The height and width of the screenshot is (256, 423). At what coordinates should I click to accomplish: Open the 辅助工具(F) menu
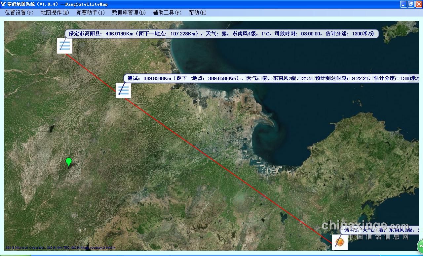coord(167,13)
